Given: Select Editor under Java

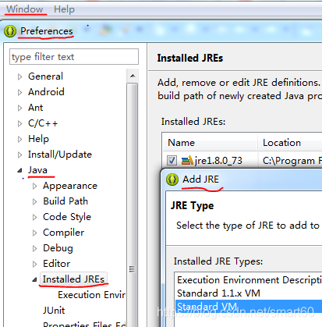Looking at the screenshot, I should point(57,264).
